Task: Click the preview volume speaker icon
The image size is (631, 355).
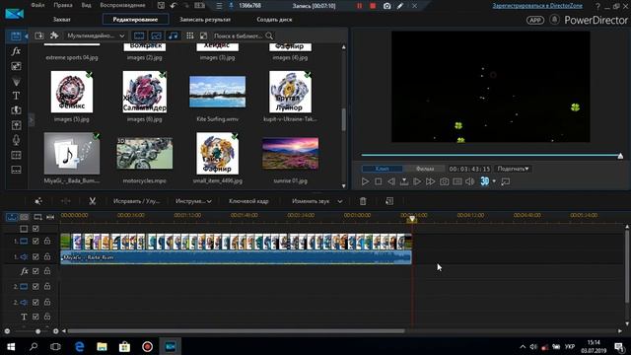Action: (469, 181)
